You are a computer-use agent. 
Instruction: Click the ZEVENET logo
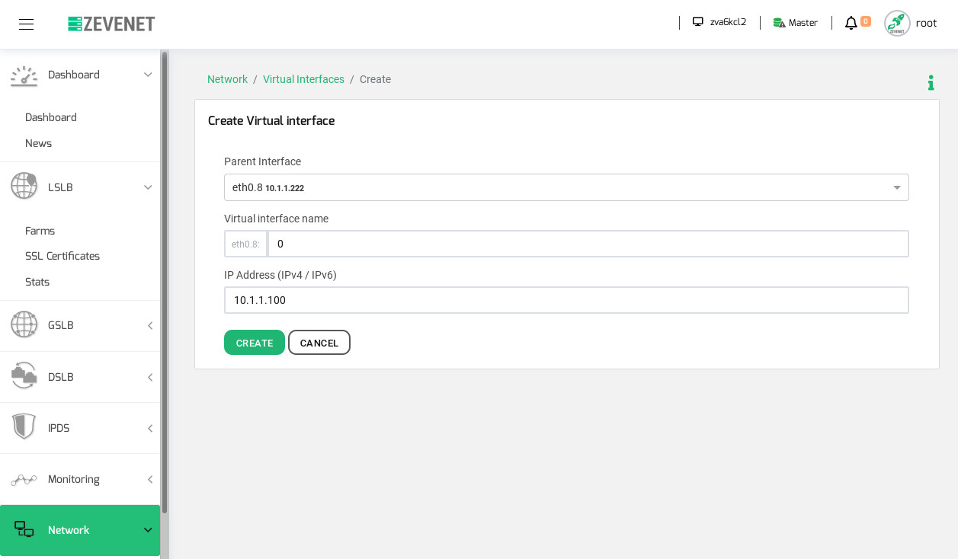coord(111,24)
